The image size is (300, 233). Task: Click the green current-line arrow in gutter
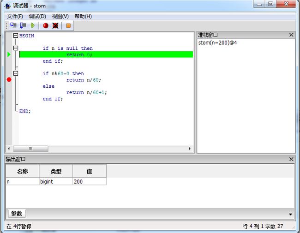coord(9,54)
